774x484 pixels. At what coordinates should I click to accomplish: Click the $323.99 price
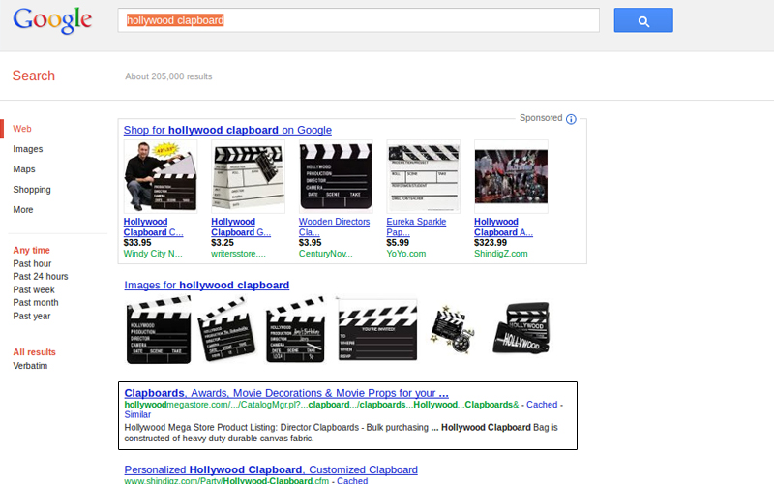pyautogui.click(x=491, y=243)
